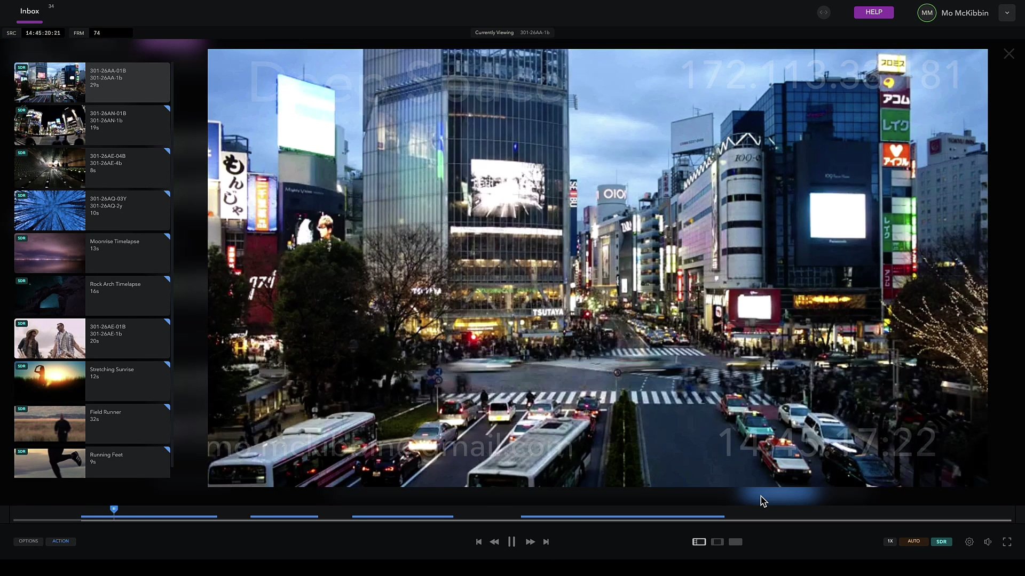
Task: Mute the player volume
Action: (988, 541)
